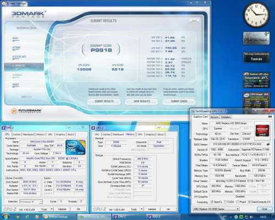
Task: Click the 3DMark Vantage window title icon
Action: click(x=3, y=3)
